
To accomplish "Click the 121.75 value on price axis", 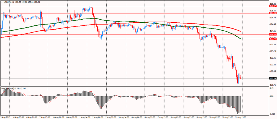I will (x=273, y=85).
